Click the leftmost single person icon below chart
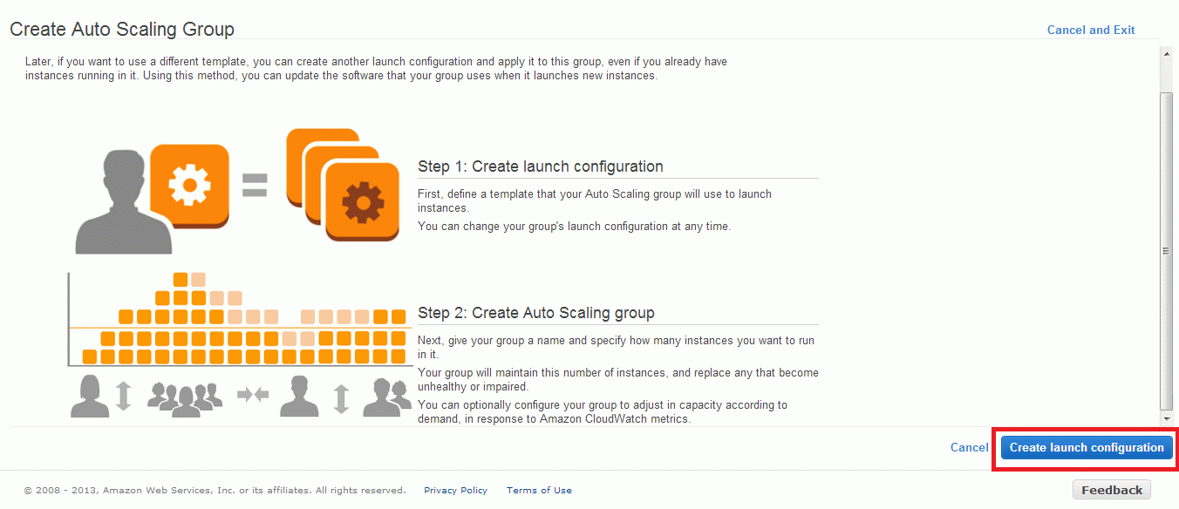 92,395
